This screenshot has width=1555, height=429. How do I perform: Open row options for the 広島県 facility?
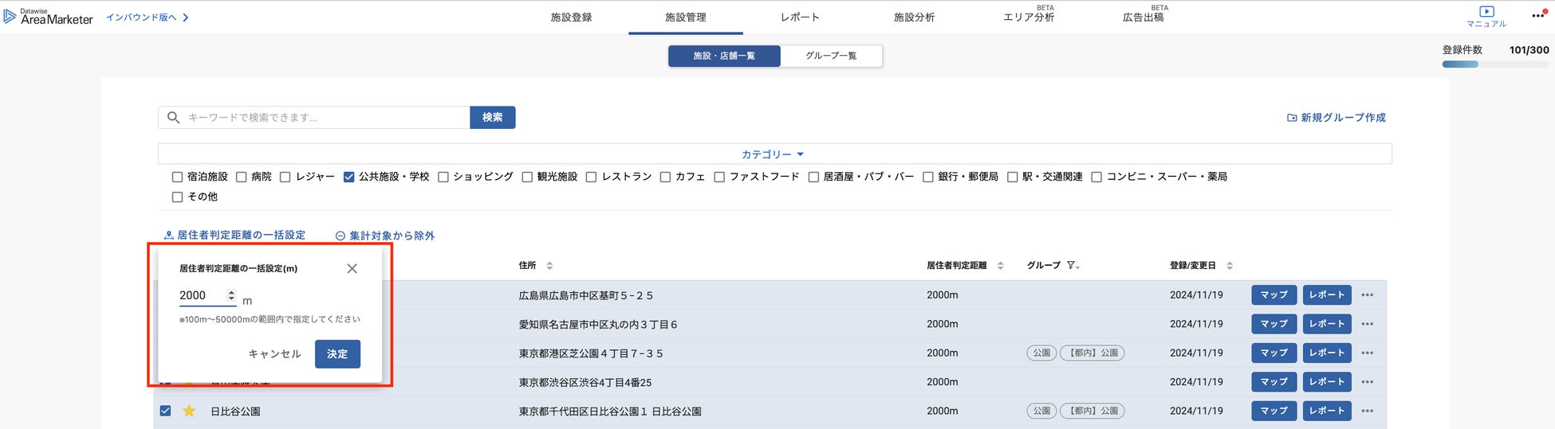[x=1368, y=295]
